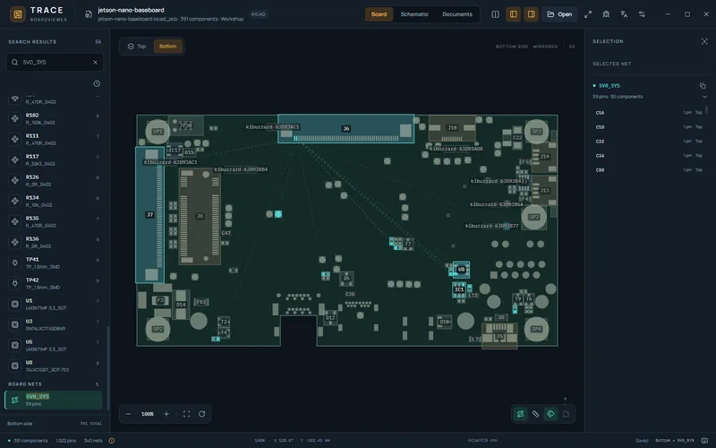Click the test point icon beside TP41
This screenshot has width=716, height=448.
[x=15, y=263]
